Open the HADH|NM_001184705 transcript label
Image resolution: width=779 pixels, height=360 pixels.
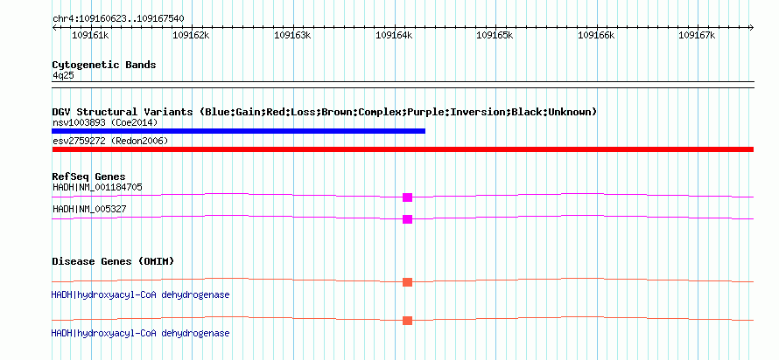pyautogui.click(x=97, y=188)
